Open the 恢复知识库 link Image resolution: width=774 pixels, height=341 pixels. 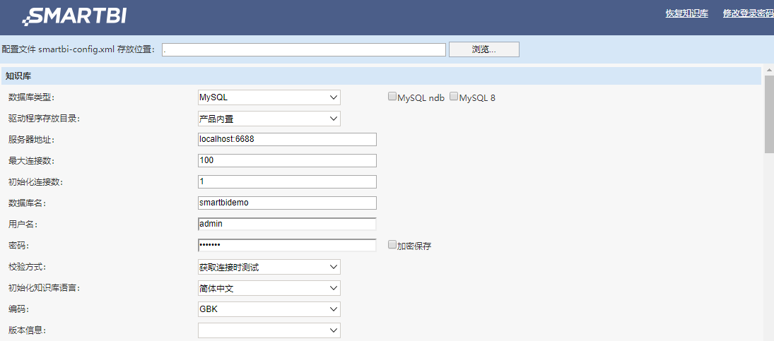point(686,14)
